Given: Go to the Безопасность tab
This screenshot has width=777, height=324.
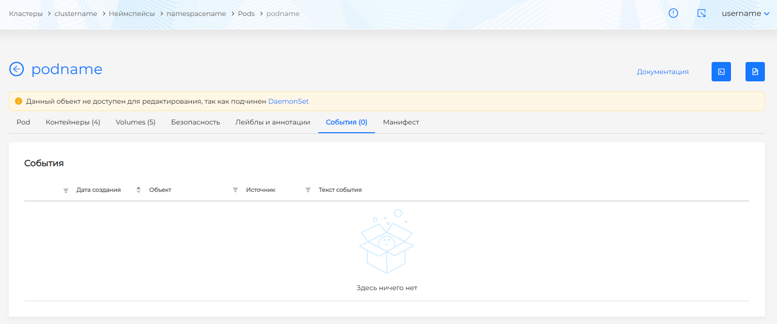Looking at the screenshot, I should point(195,122).
